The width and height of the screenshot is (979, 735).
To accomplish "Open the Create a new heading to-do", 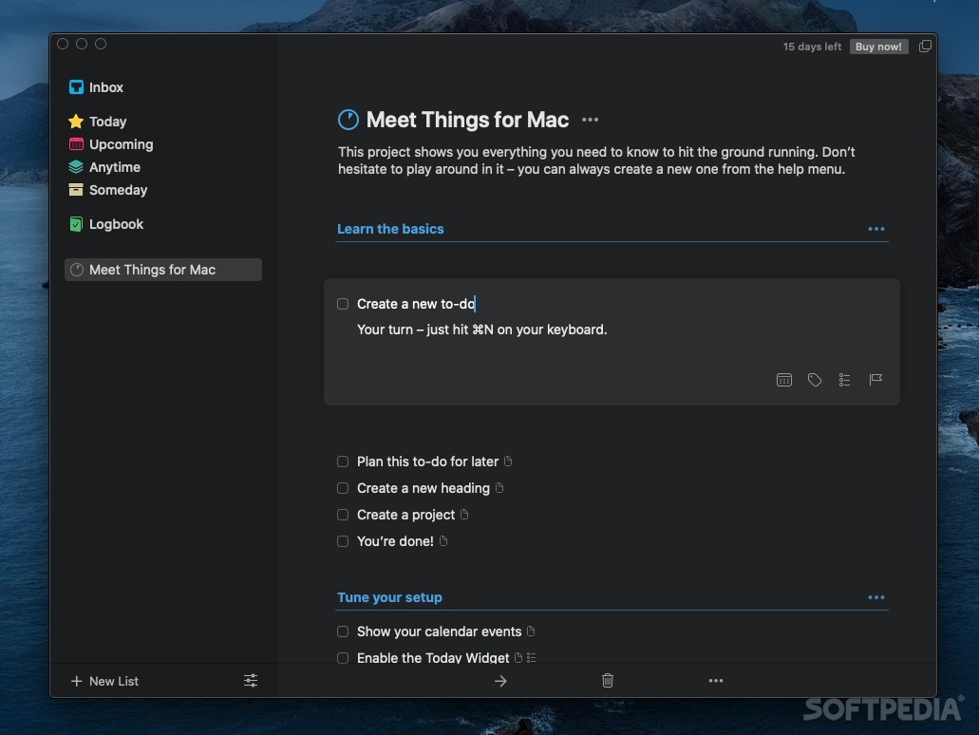I will coord(424,488).
